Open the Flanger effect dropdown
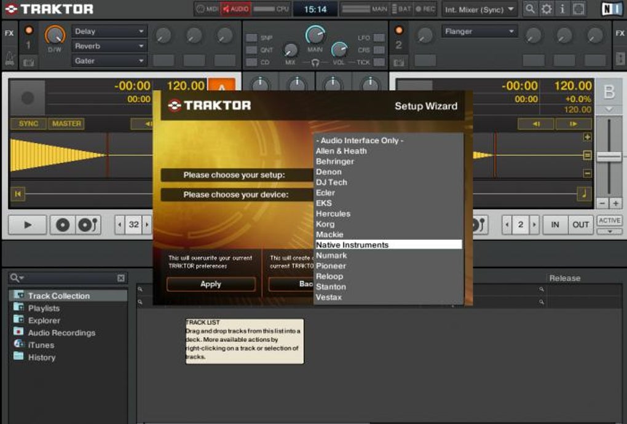This screenshot has height=424, width=627. (479, 31)
